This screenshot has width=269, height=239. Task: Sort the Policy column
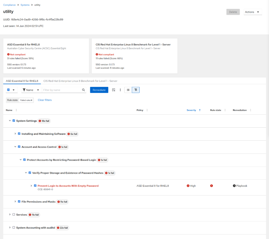[147, 110]
